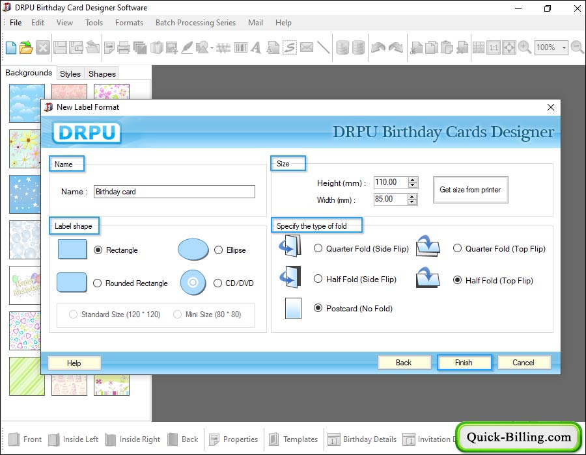
Task: Switch to the Shapes tab
Action: pyautogui.click(x=102, y=74)
